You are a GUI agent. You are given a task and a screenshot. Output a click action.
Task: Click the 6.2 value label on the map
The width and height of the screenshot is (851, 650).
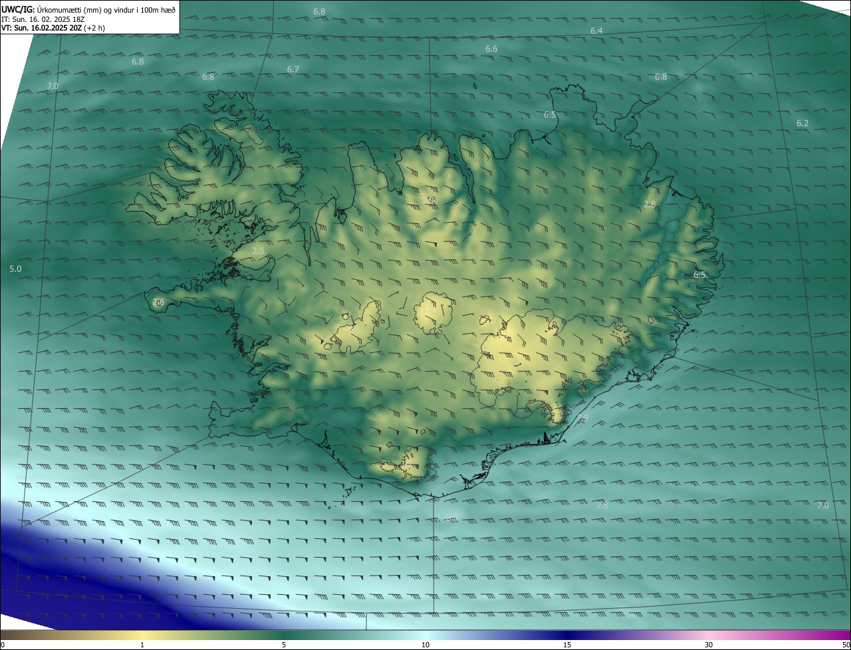click(802, 124)
